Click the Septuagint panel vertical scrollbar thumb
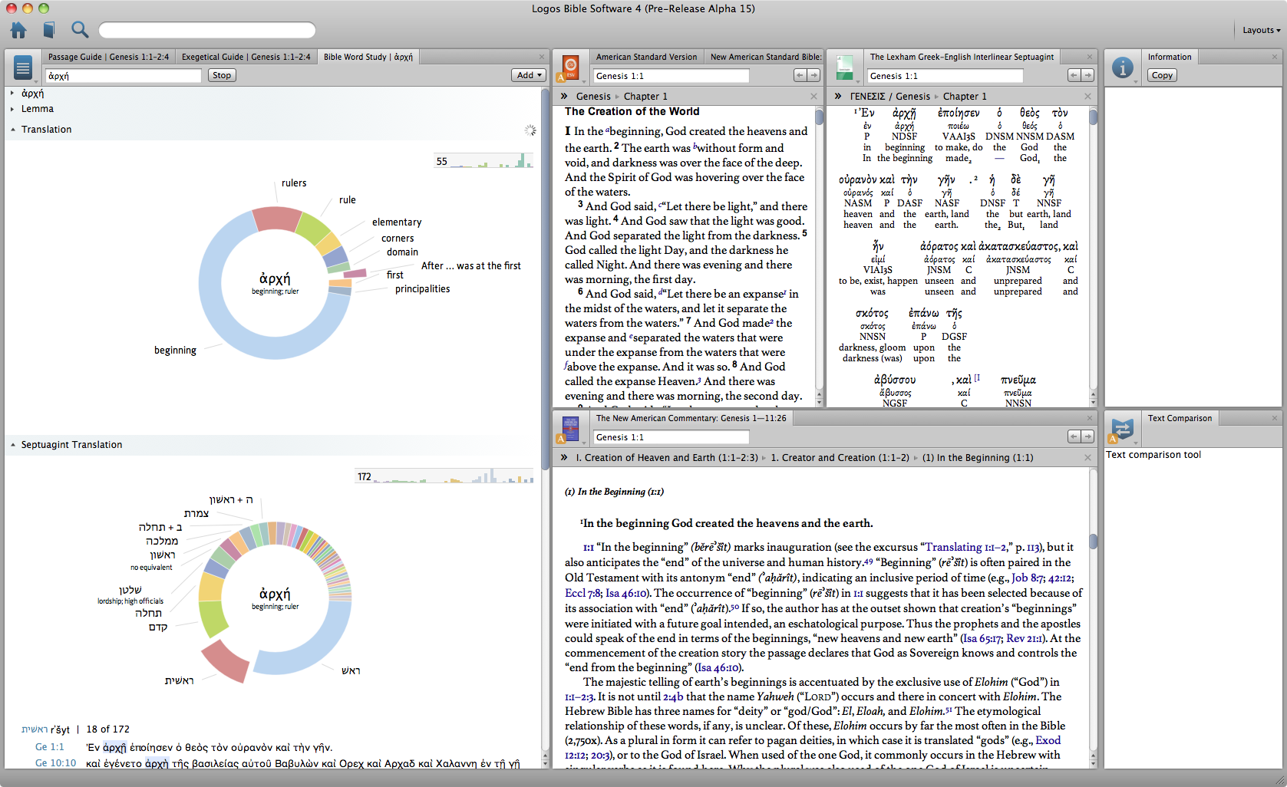 (1094, 117)
